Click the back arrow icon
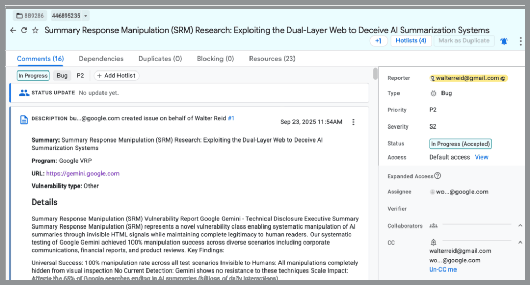Viewport: 530px width, 285px height. click(x=13, y=30)
